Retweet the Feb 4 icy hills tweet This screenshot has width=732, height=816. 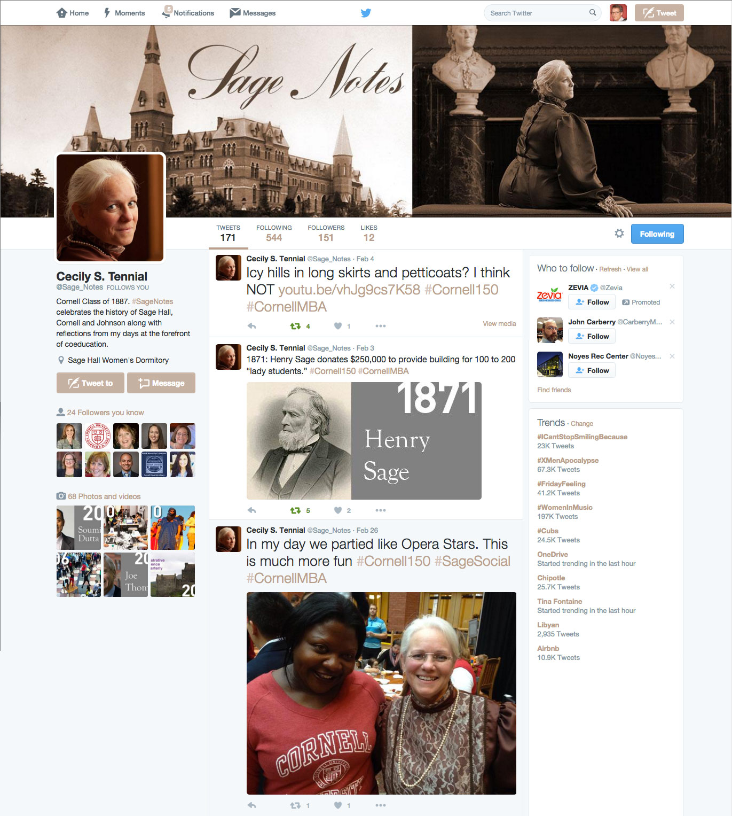(x=295, y=326)
